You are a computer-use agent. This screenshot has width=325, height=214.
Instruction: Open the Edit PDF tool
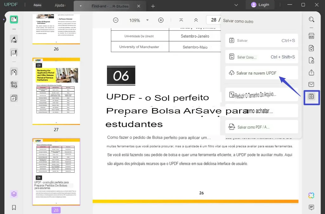(14, 53)
